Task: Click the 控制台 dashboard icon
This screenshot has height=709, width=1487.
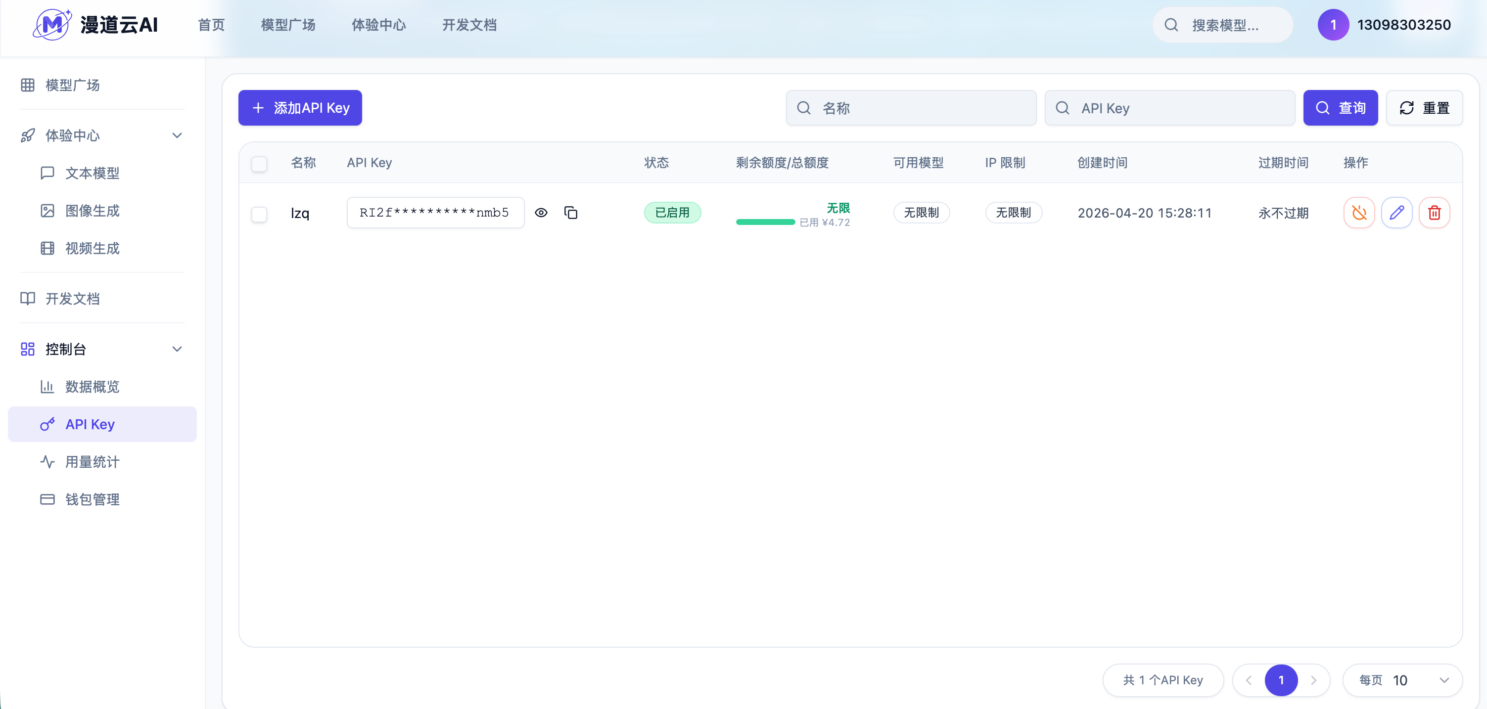Action: pyautogui.click(x=27, y=349)
